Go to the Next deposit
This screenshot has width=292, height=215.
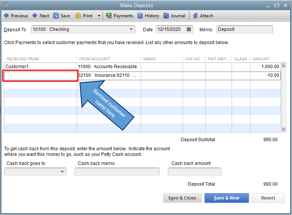(41, 15)
